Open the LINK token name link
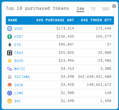This screenshot has width=119, height=110. point(19,93)
